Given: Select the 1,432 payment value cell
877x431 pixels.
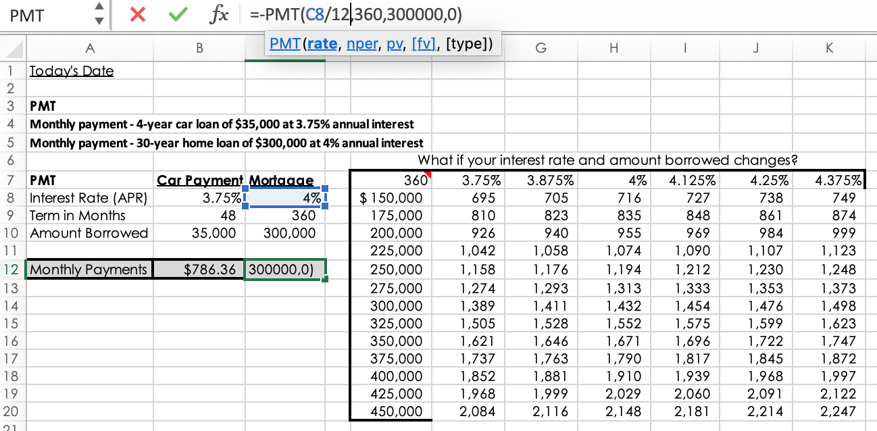Looking at the screenshot, I should pos(613,305).
